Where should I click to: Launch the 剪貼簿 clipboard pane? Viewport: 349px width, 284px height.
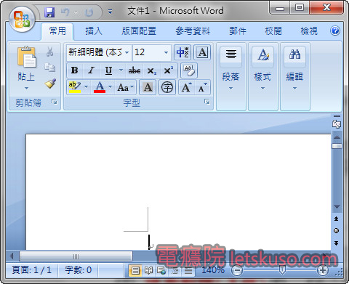point(55,102)
